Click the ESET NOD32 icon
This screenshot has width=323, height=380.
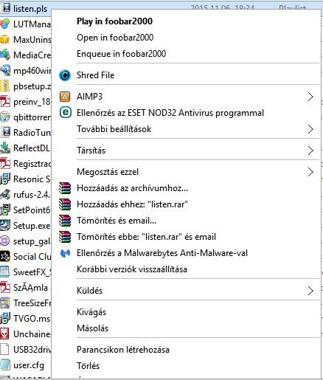tap(66, 113)
